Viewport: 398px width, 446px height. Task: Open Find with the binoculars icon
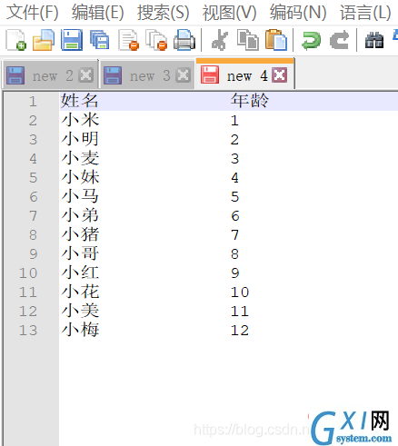coord(374,40)
